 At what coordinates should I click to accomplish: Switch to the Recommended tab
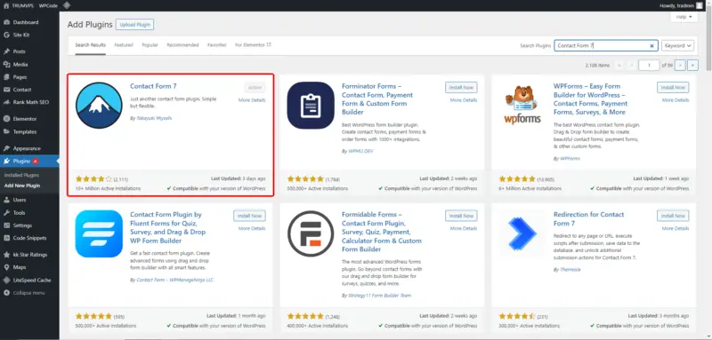click(x=182, y=45)
